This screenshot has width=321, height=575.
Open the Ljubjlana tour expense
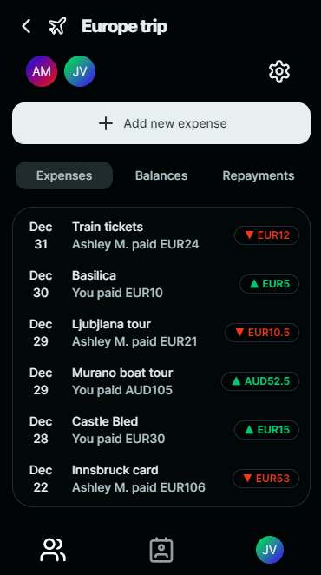(x=161, y=333)
